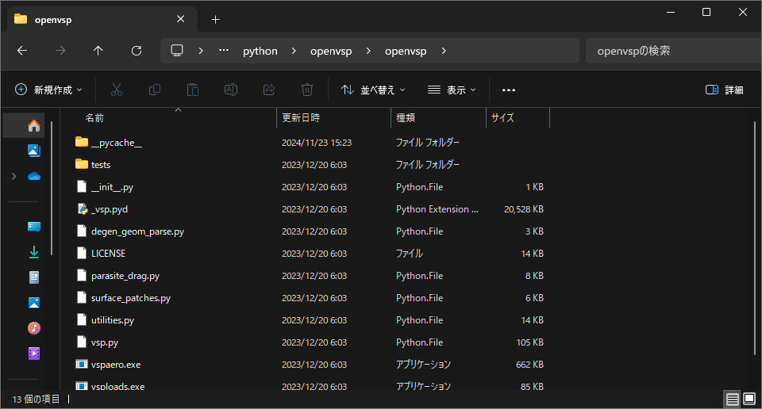Expand the OneDrive tree chevron in sidebar
The width and height of the screenshot is (762, 409).
click(14, 176)
